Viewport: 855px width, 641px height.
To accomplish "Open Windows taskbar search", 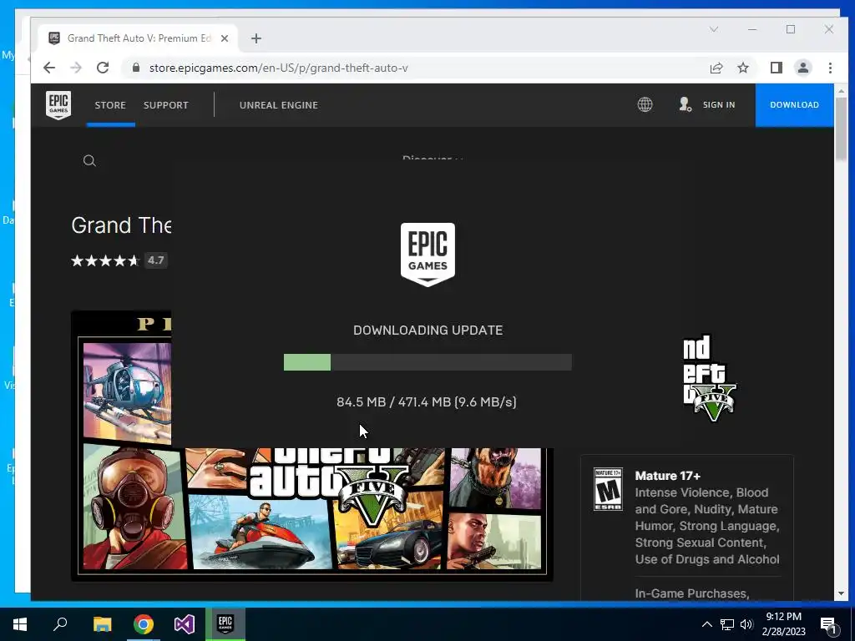I will click(x=60, y=624).
